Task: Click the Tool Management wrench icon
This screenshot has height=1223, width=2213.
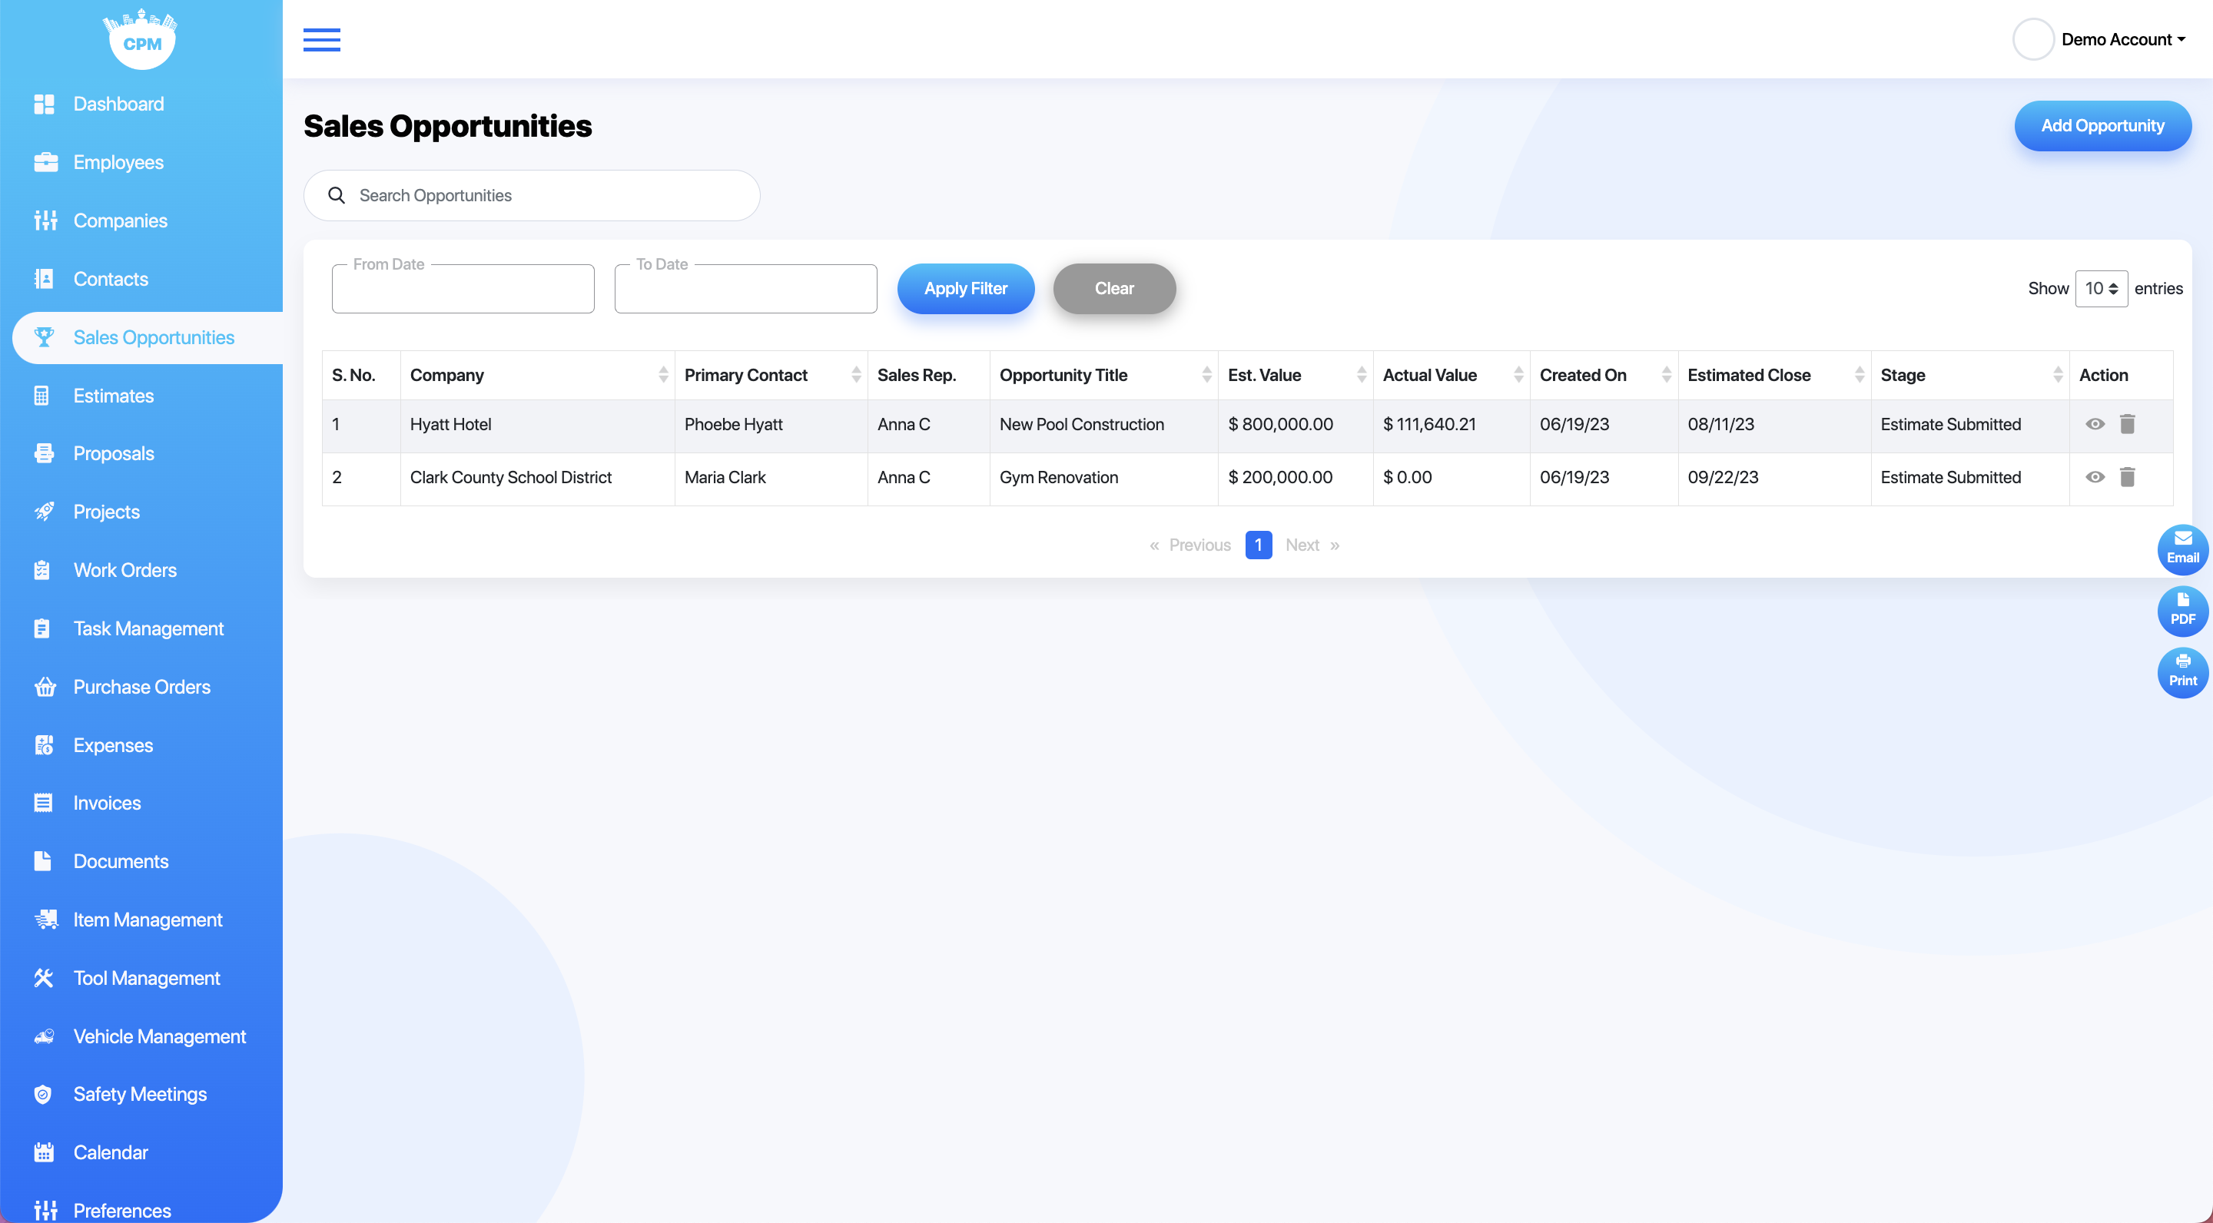Action: point(44,978)
